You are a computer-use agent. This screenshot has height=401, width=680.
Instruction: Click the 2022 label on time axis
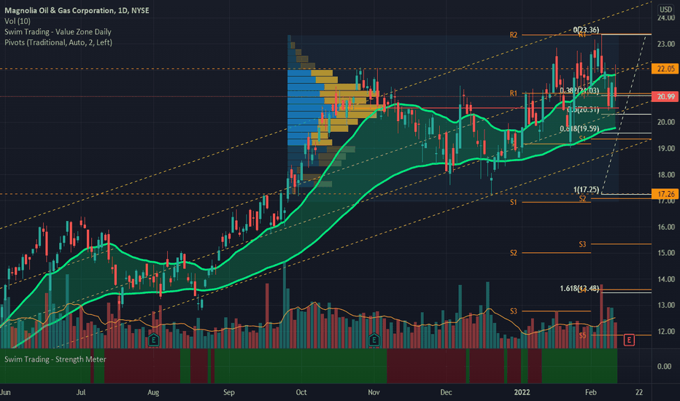click(522, 392)
